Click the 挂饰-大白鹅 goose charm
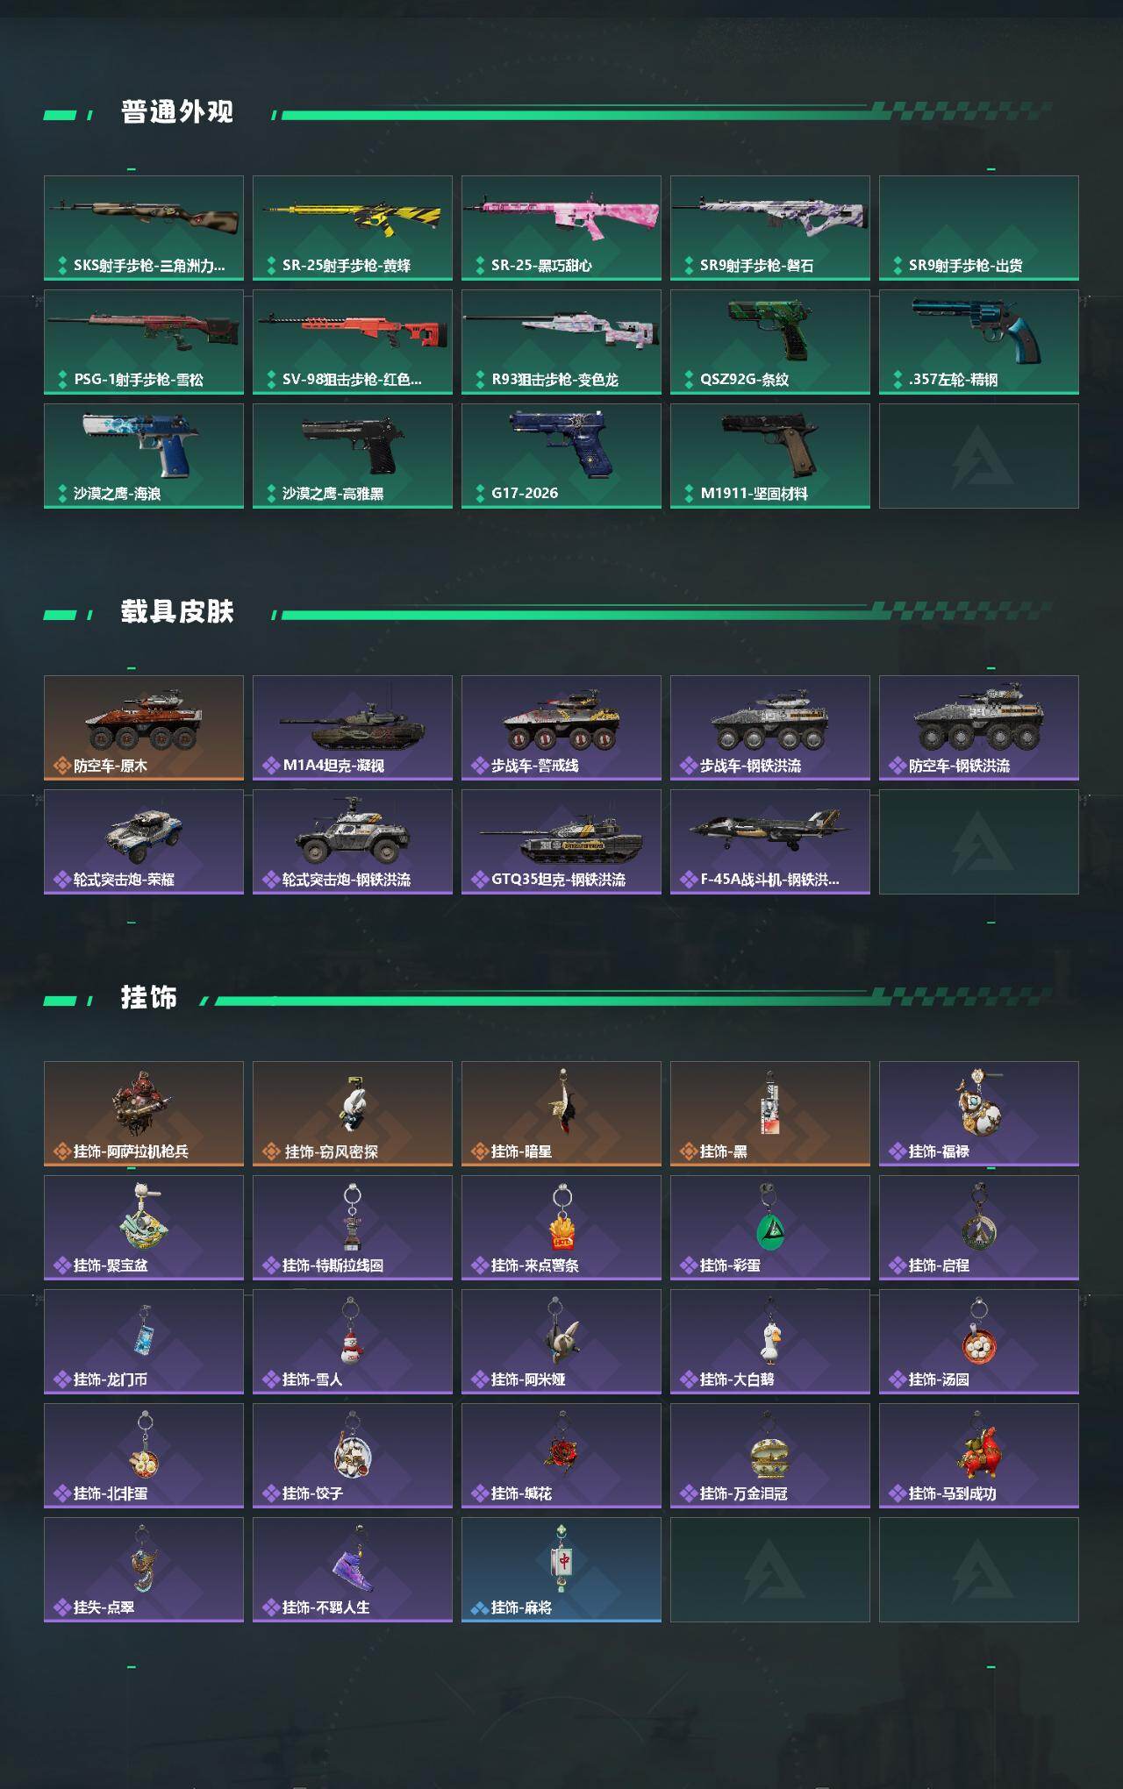 [x=770, y=1342]
